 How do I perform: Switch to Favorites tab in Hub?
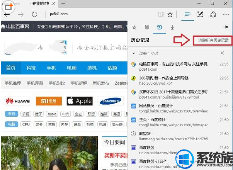click(134, 27)
